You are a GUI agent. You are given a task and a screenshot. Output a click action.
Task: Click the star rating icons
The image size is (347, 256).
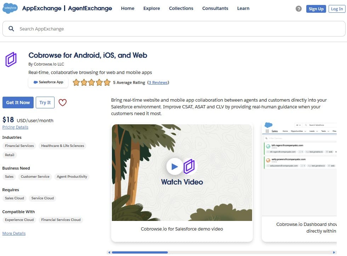[x=92, y=82]
